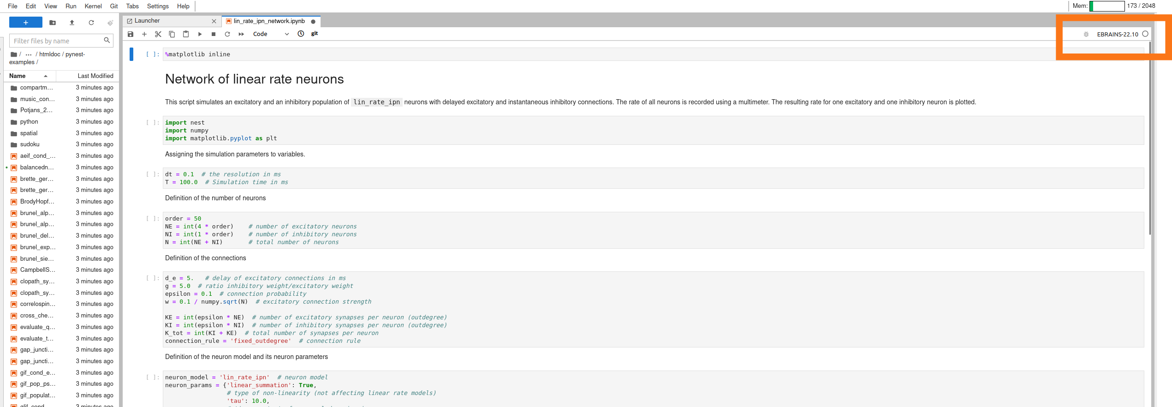Restart kernel and run all cells
This screenshot has height=407, width=1172.
tap(241, 34)
